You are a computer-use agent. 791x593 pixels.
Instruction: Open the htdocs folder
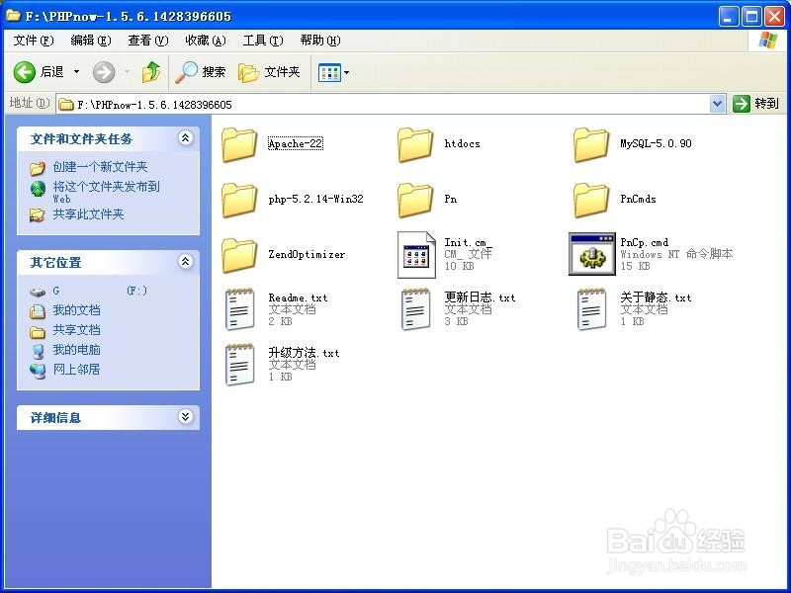415,145
